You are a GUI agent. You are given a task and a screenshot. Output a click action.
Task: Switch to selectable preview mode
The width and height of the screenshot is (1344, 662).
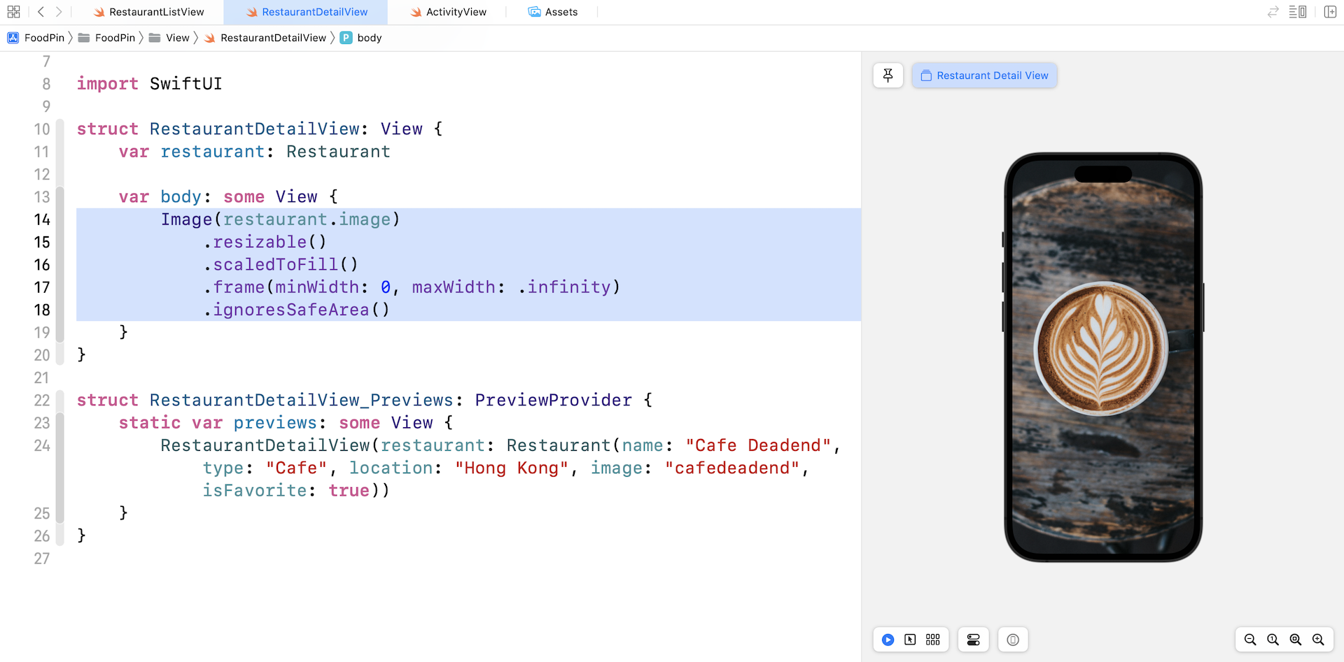[910, 640]
